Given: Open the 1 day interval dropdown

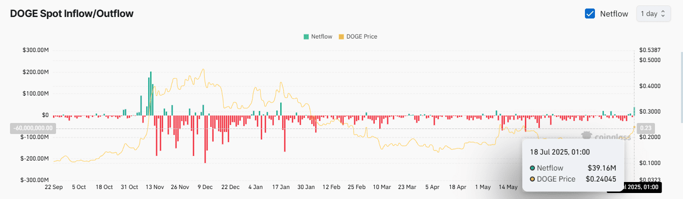Looking at the screenshot, I should point(653,13).
